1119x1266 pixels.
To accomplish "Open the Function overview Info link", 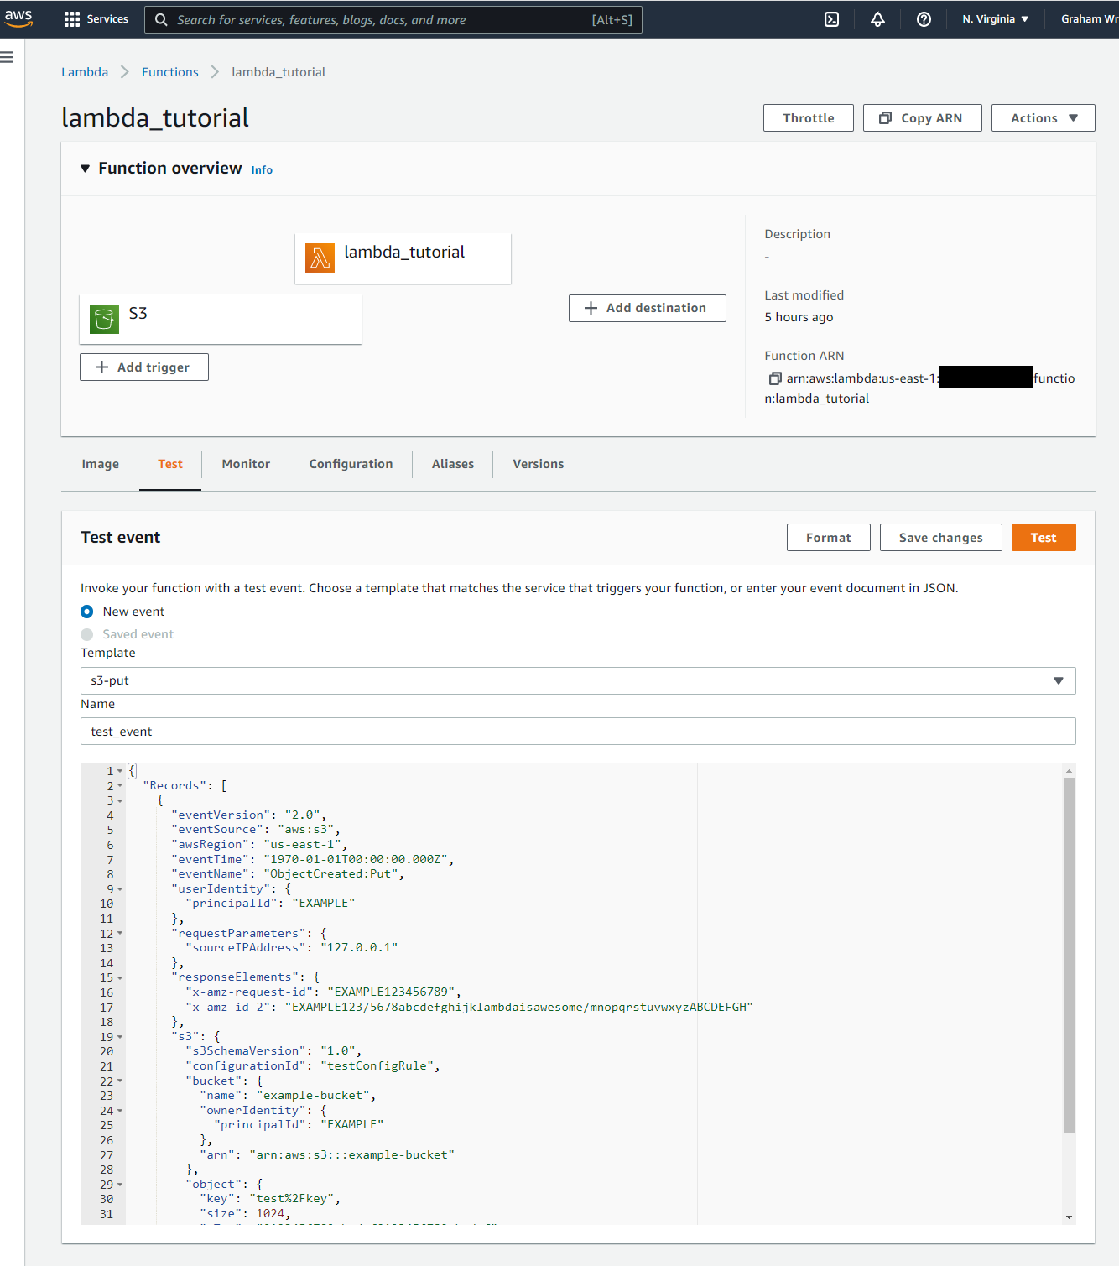I will [x=262, y=169].
